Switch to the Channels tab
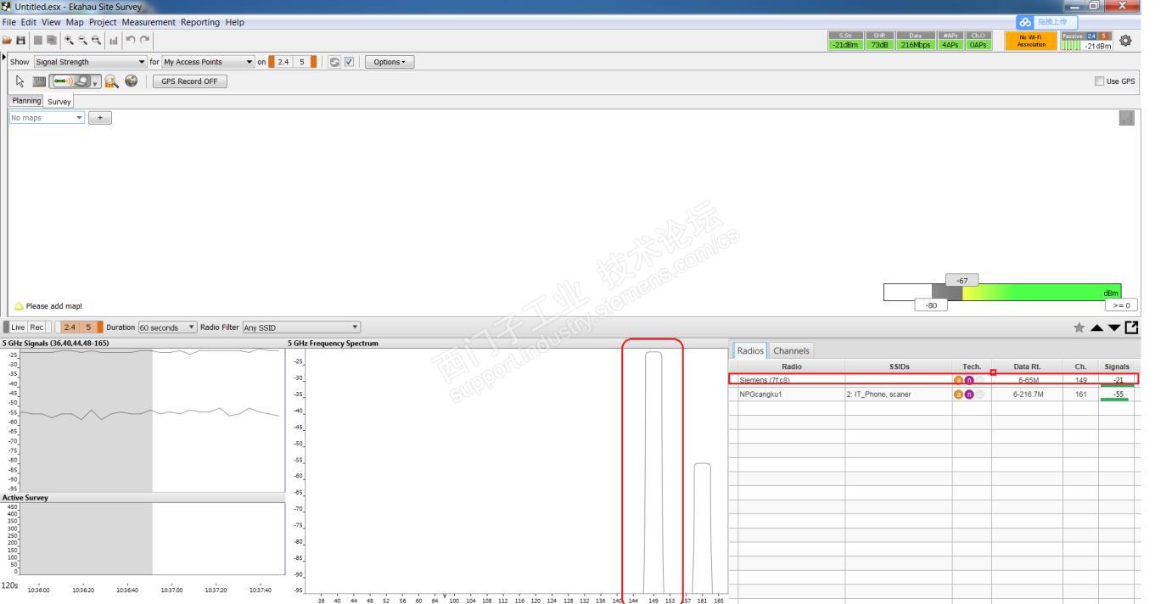 click(791, 350)
